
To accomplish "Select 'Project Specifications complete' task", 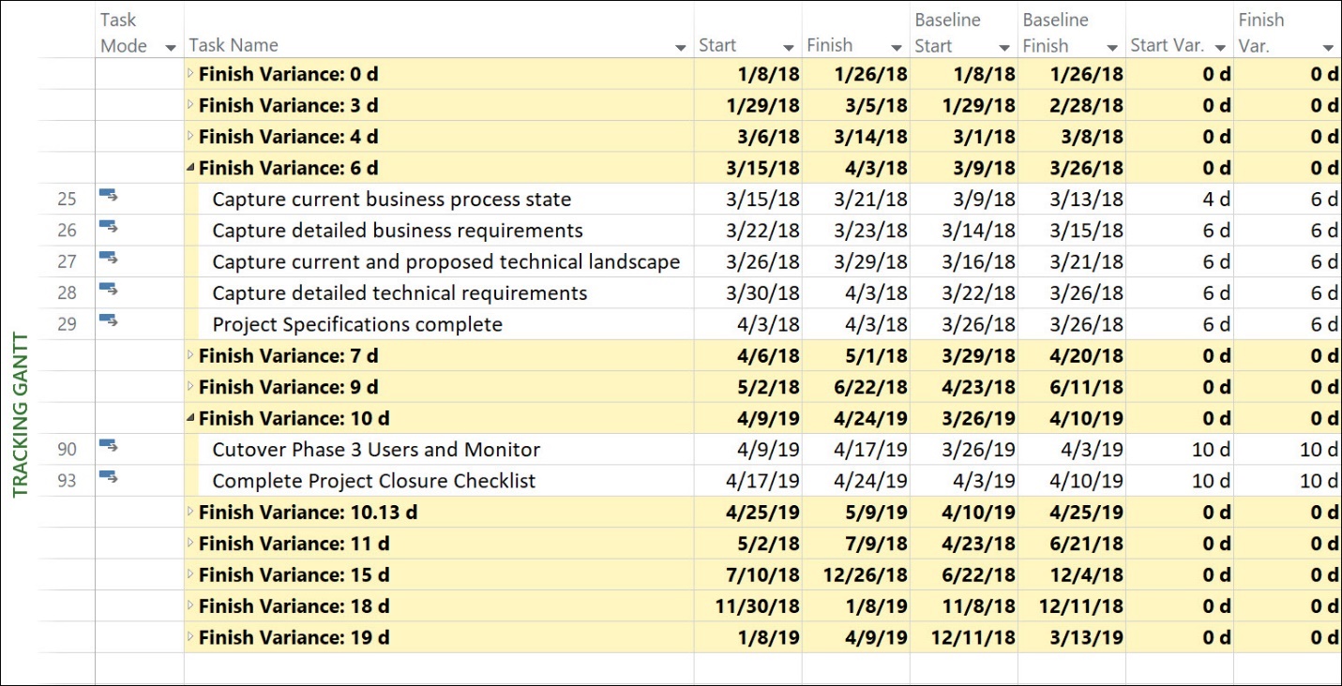I will click(x=357, y=324).
